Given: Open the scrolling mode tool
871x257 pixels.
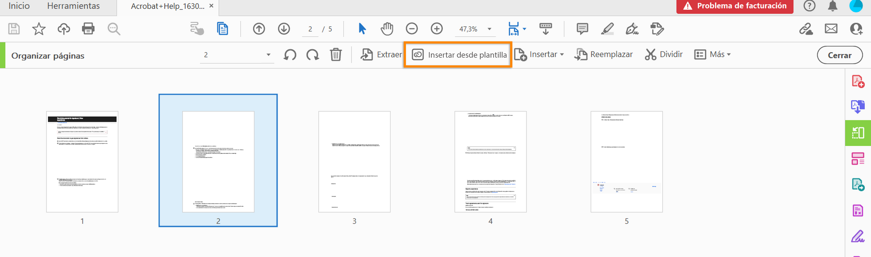Looking at the screenshot, I should [x=546, y=29].
